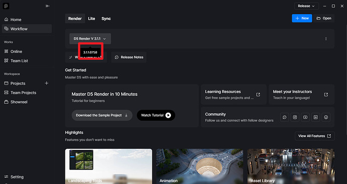
Task: Click the Projects folder icon
Action: [x=6, y=83]
